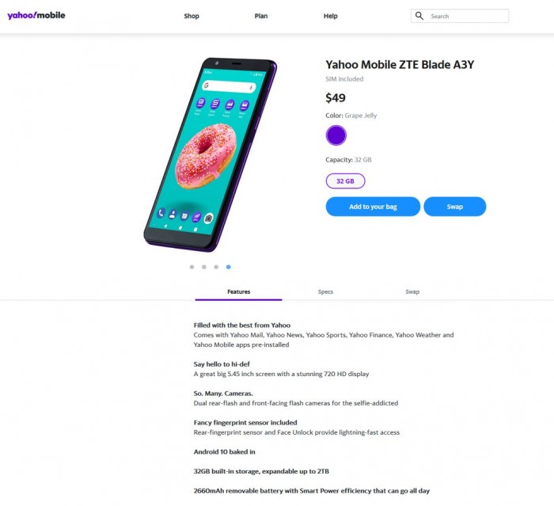Switch to the Specs tab
The image size is (554, 506).
pyautogui.click(x=325, y=292)
